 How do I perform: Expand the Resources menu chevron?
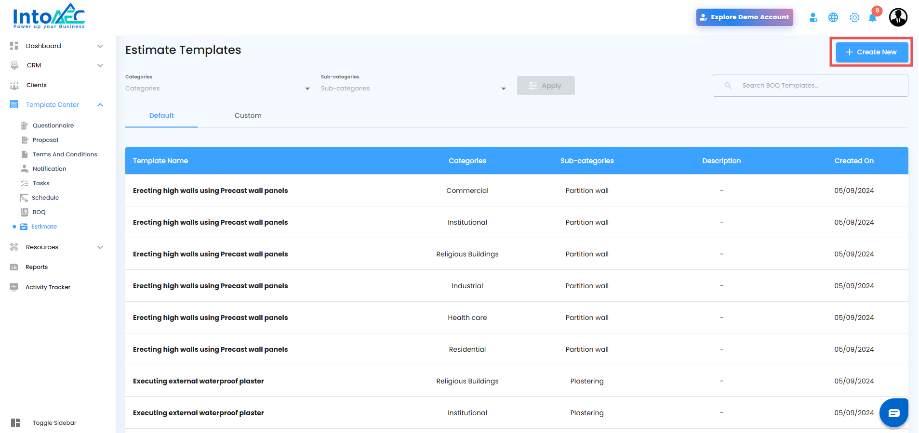click(100, 247)
